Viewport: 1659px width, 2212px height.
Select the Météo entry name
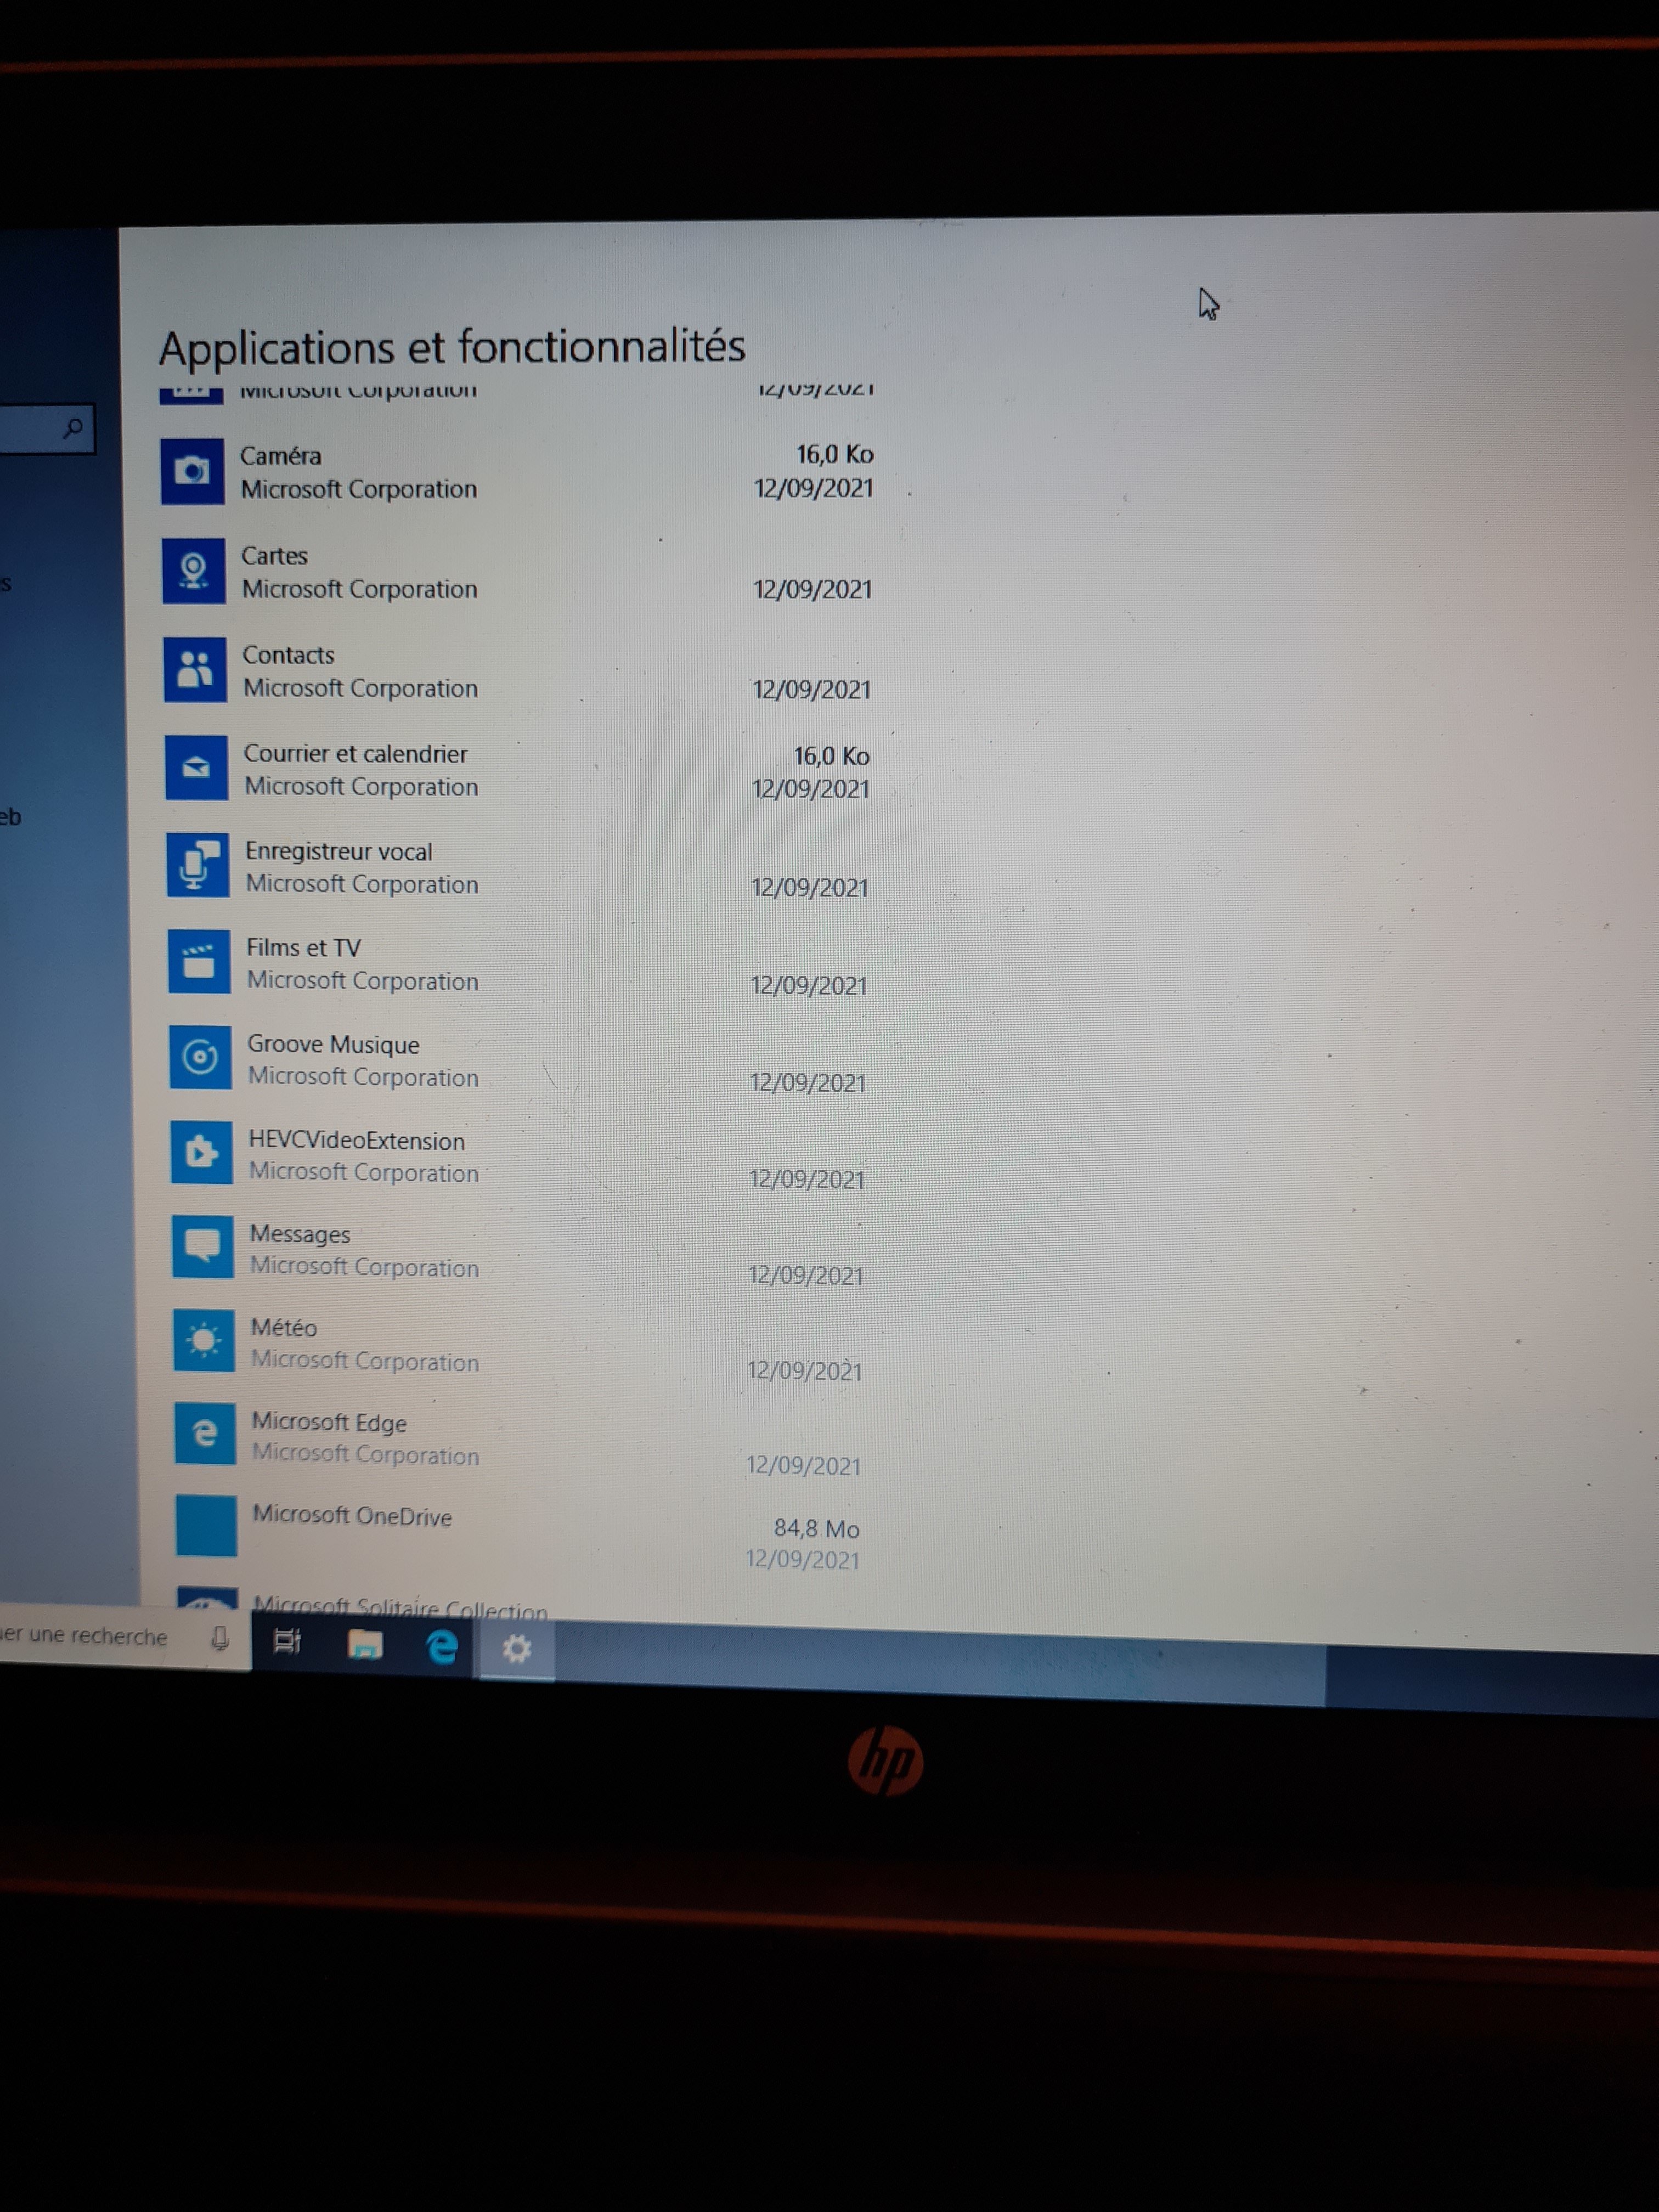point(284,1327)
